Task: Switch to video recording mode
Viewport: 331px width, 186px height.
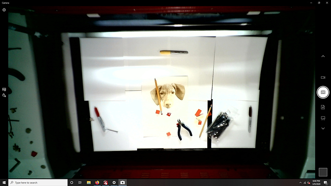Action: pos(323,77)
